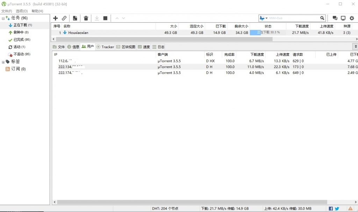Expand the 标签 tree node
The width and height of the screenshot is (358, 212).
[x=3, y=62]
